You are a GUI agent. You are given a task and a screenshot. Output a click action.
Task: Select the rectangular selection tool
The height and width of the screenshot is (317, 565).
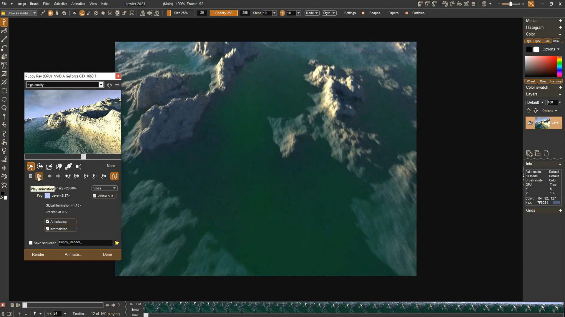point(4,91)
